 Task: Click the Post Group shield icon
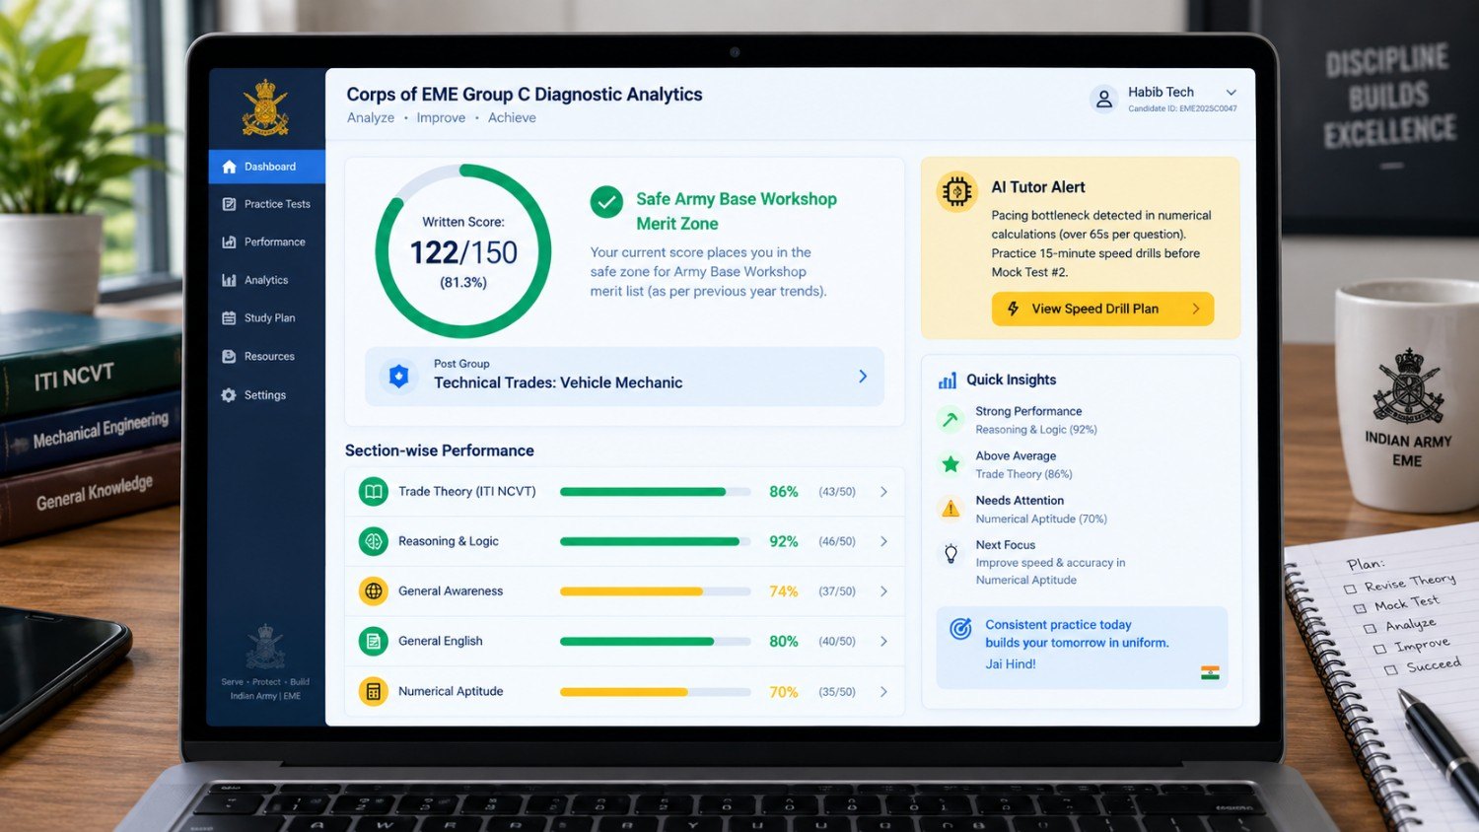(398, 376)
